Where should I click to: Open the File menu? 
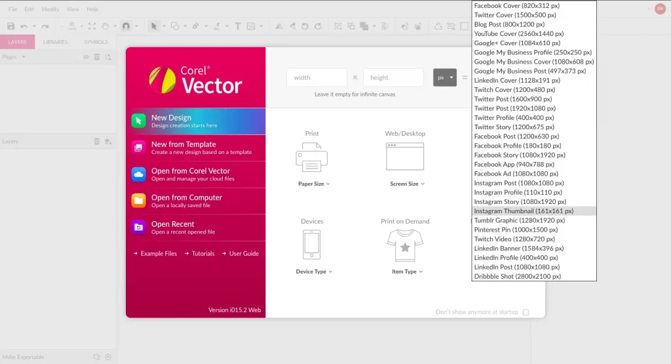point(13,9)
